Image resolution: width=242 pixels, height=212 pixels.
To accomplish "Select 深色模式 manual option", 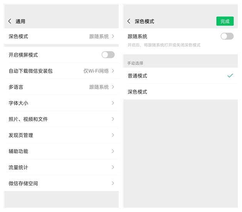I will 180,92.
